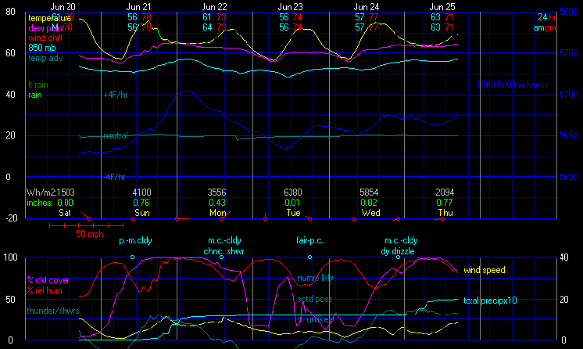Click the 0.01 inches rainfall value
This screenshot has height=349, width=583.
pos(293,203)
